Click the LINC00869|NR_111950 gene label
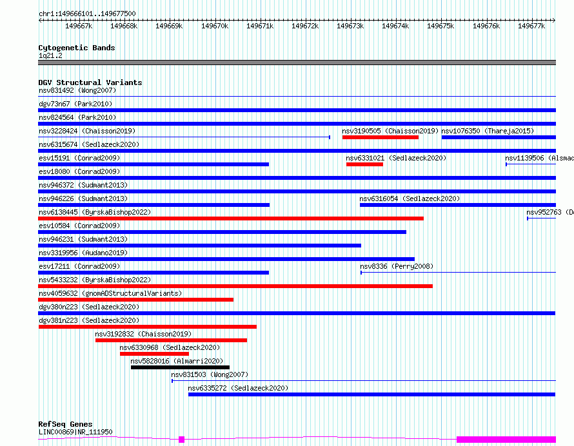The width and height of the screenshot is (574, 446). tap(75, 432)
